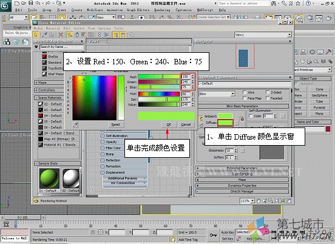Viewport: 335px width, 244px height.
Task: Toggle the Self-Illumination Color checkbox
Action: coord(251,116)
